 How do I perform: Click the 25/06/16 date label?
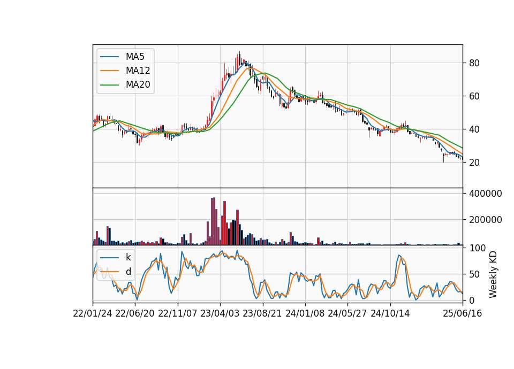pyautogui.click(x=463, y=313)
